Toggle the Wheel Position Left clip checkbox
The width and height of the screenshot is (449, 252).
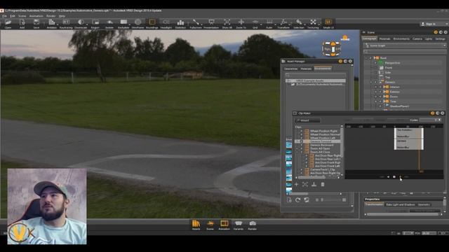pyautogui.click(x=302, y=138)
